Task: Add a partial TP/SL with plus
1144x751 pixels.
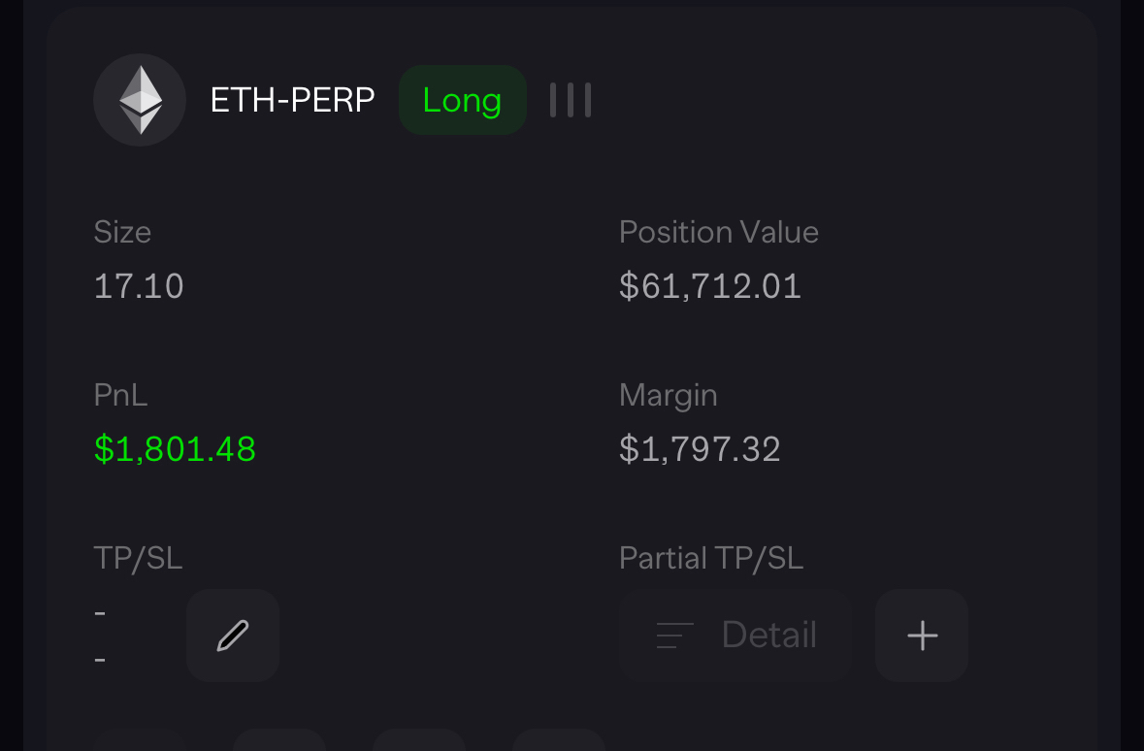Action: [922, 636]
